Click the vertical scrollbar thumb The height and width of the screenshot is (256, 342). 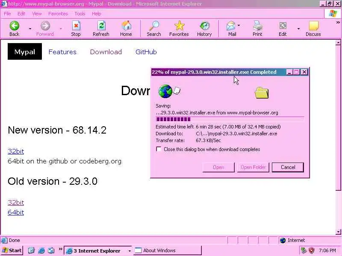click(338, 118)
